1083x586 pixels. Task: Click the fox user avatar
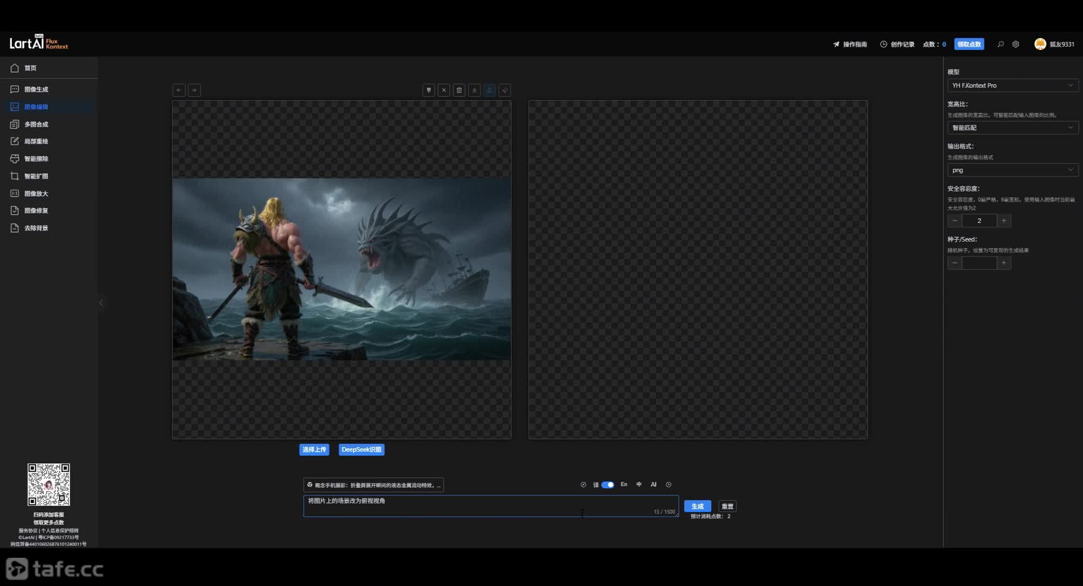[1040, 44]
